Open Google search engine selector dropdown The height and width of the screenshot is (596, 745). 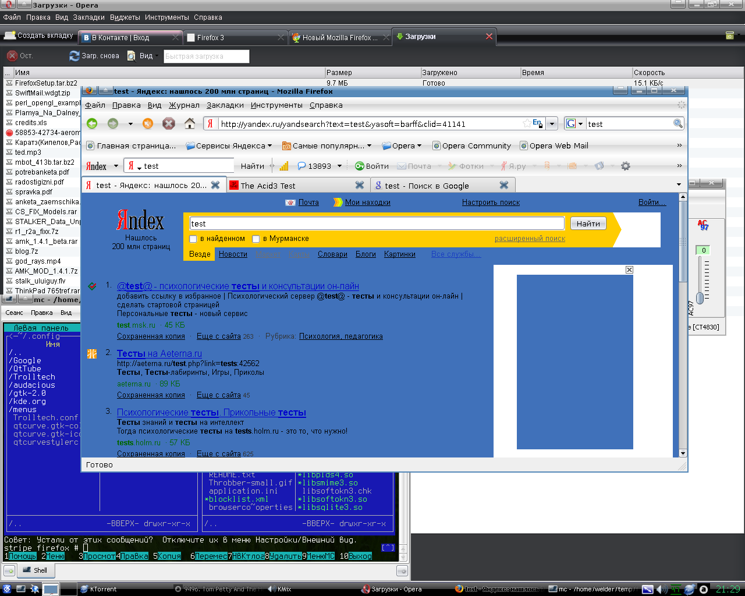tap(574, 123)
